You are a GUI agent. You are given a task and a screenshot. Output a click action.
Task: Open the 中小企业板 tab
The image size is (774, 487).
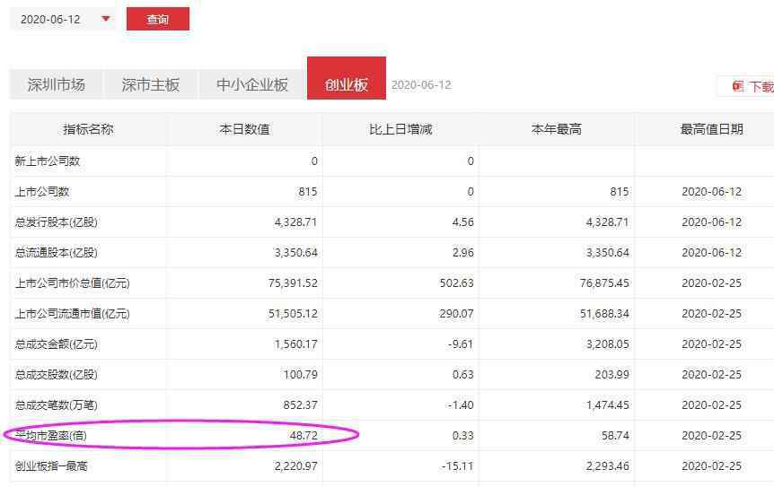252,85
